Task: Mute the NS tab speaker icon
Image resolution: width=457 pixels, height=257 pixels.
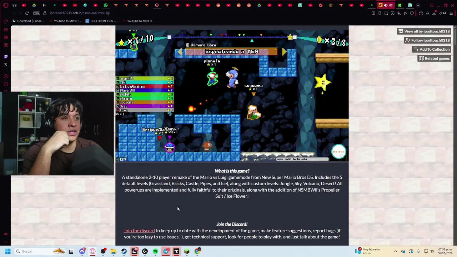Action: coord(386,5)
